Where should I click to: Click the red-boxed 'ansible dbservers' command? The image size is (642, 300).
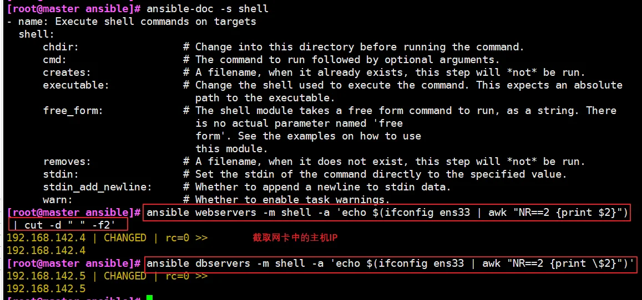pos(391,263)
